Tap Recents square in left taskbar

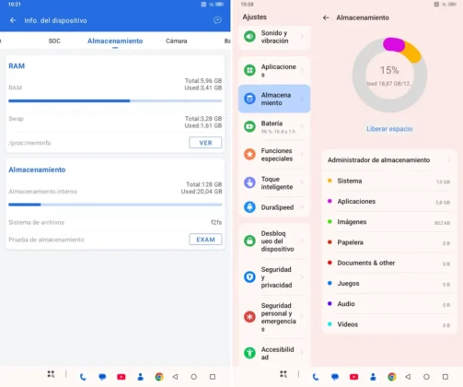pyautogui.click(x=213, y=377)
